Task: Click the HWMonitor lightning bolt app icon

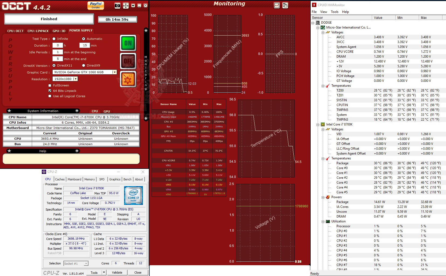Action: (314, 5)
